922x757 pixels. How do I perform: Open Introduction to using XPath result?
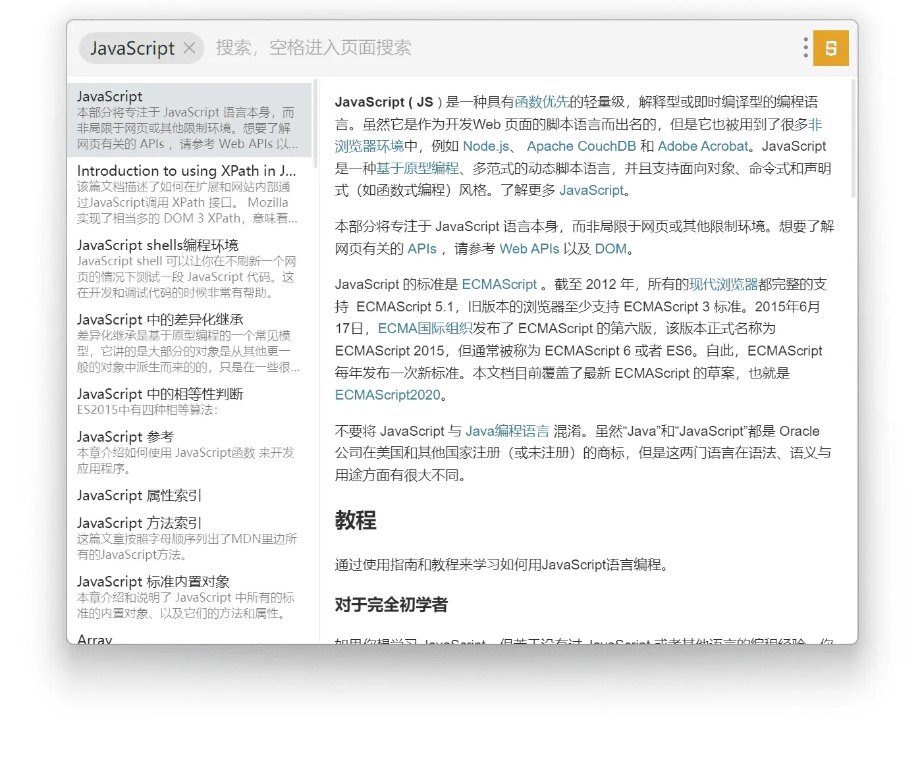(x=190, y=194)
